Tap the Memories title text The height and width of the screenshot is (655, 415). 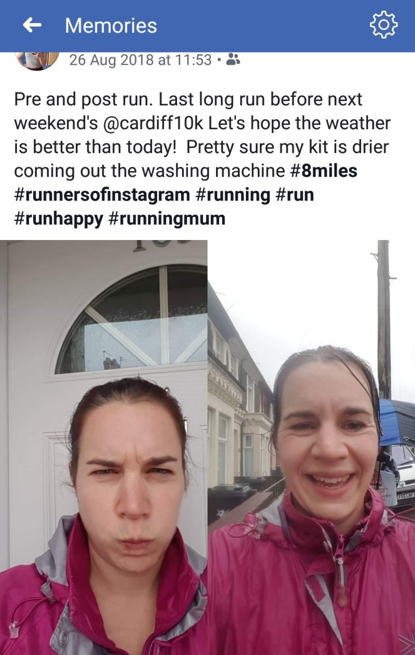111,26
